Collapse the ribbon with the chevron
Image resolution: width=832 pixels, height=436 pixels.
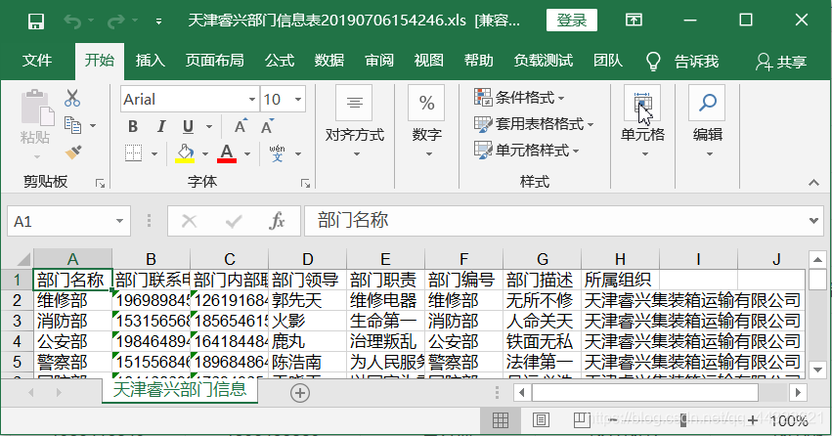[x=813, y=183]
